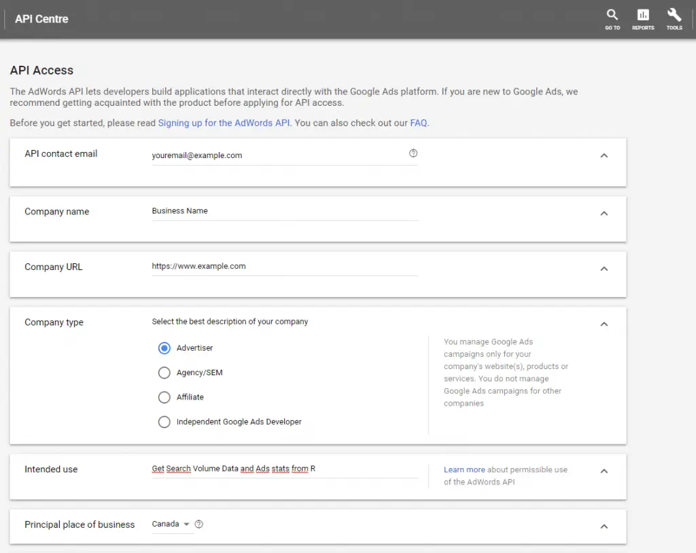Click help icon next to Canada dropdown

pos(199,525)
